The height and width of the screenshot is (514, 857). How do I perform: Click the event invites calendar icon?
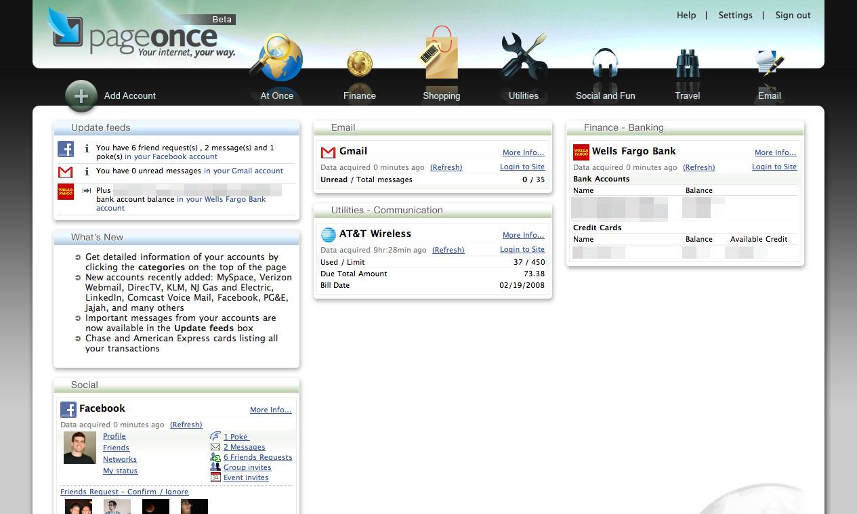(x=215, y=477)
